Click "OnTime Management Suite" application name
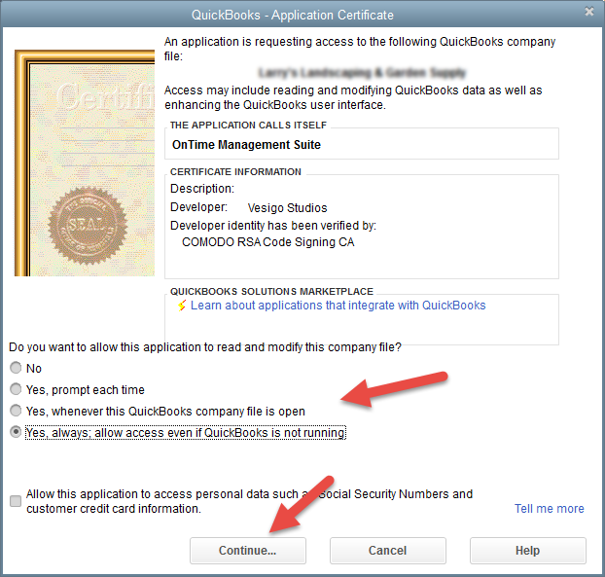The width and height of the screenshot is (605, 577). tap(246, 145)
